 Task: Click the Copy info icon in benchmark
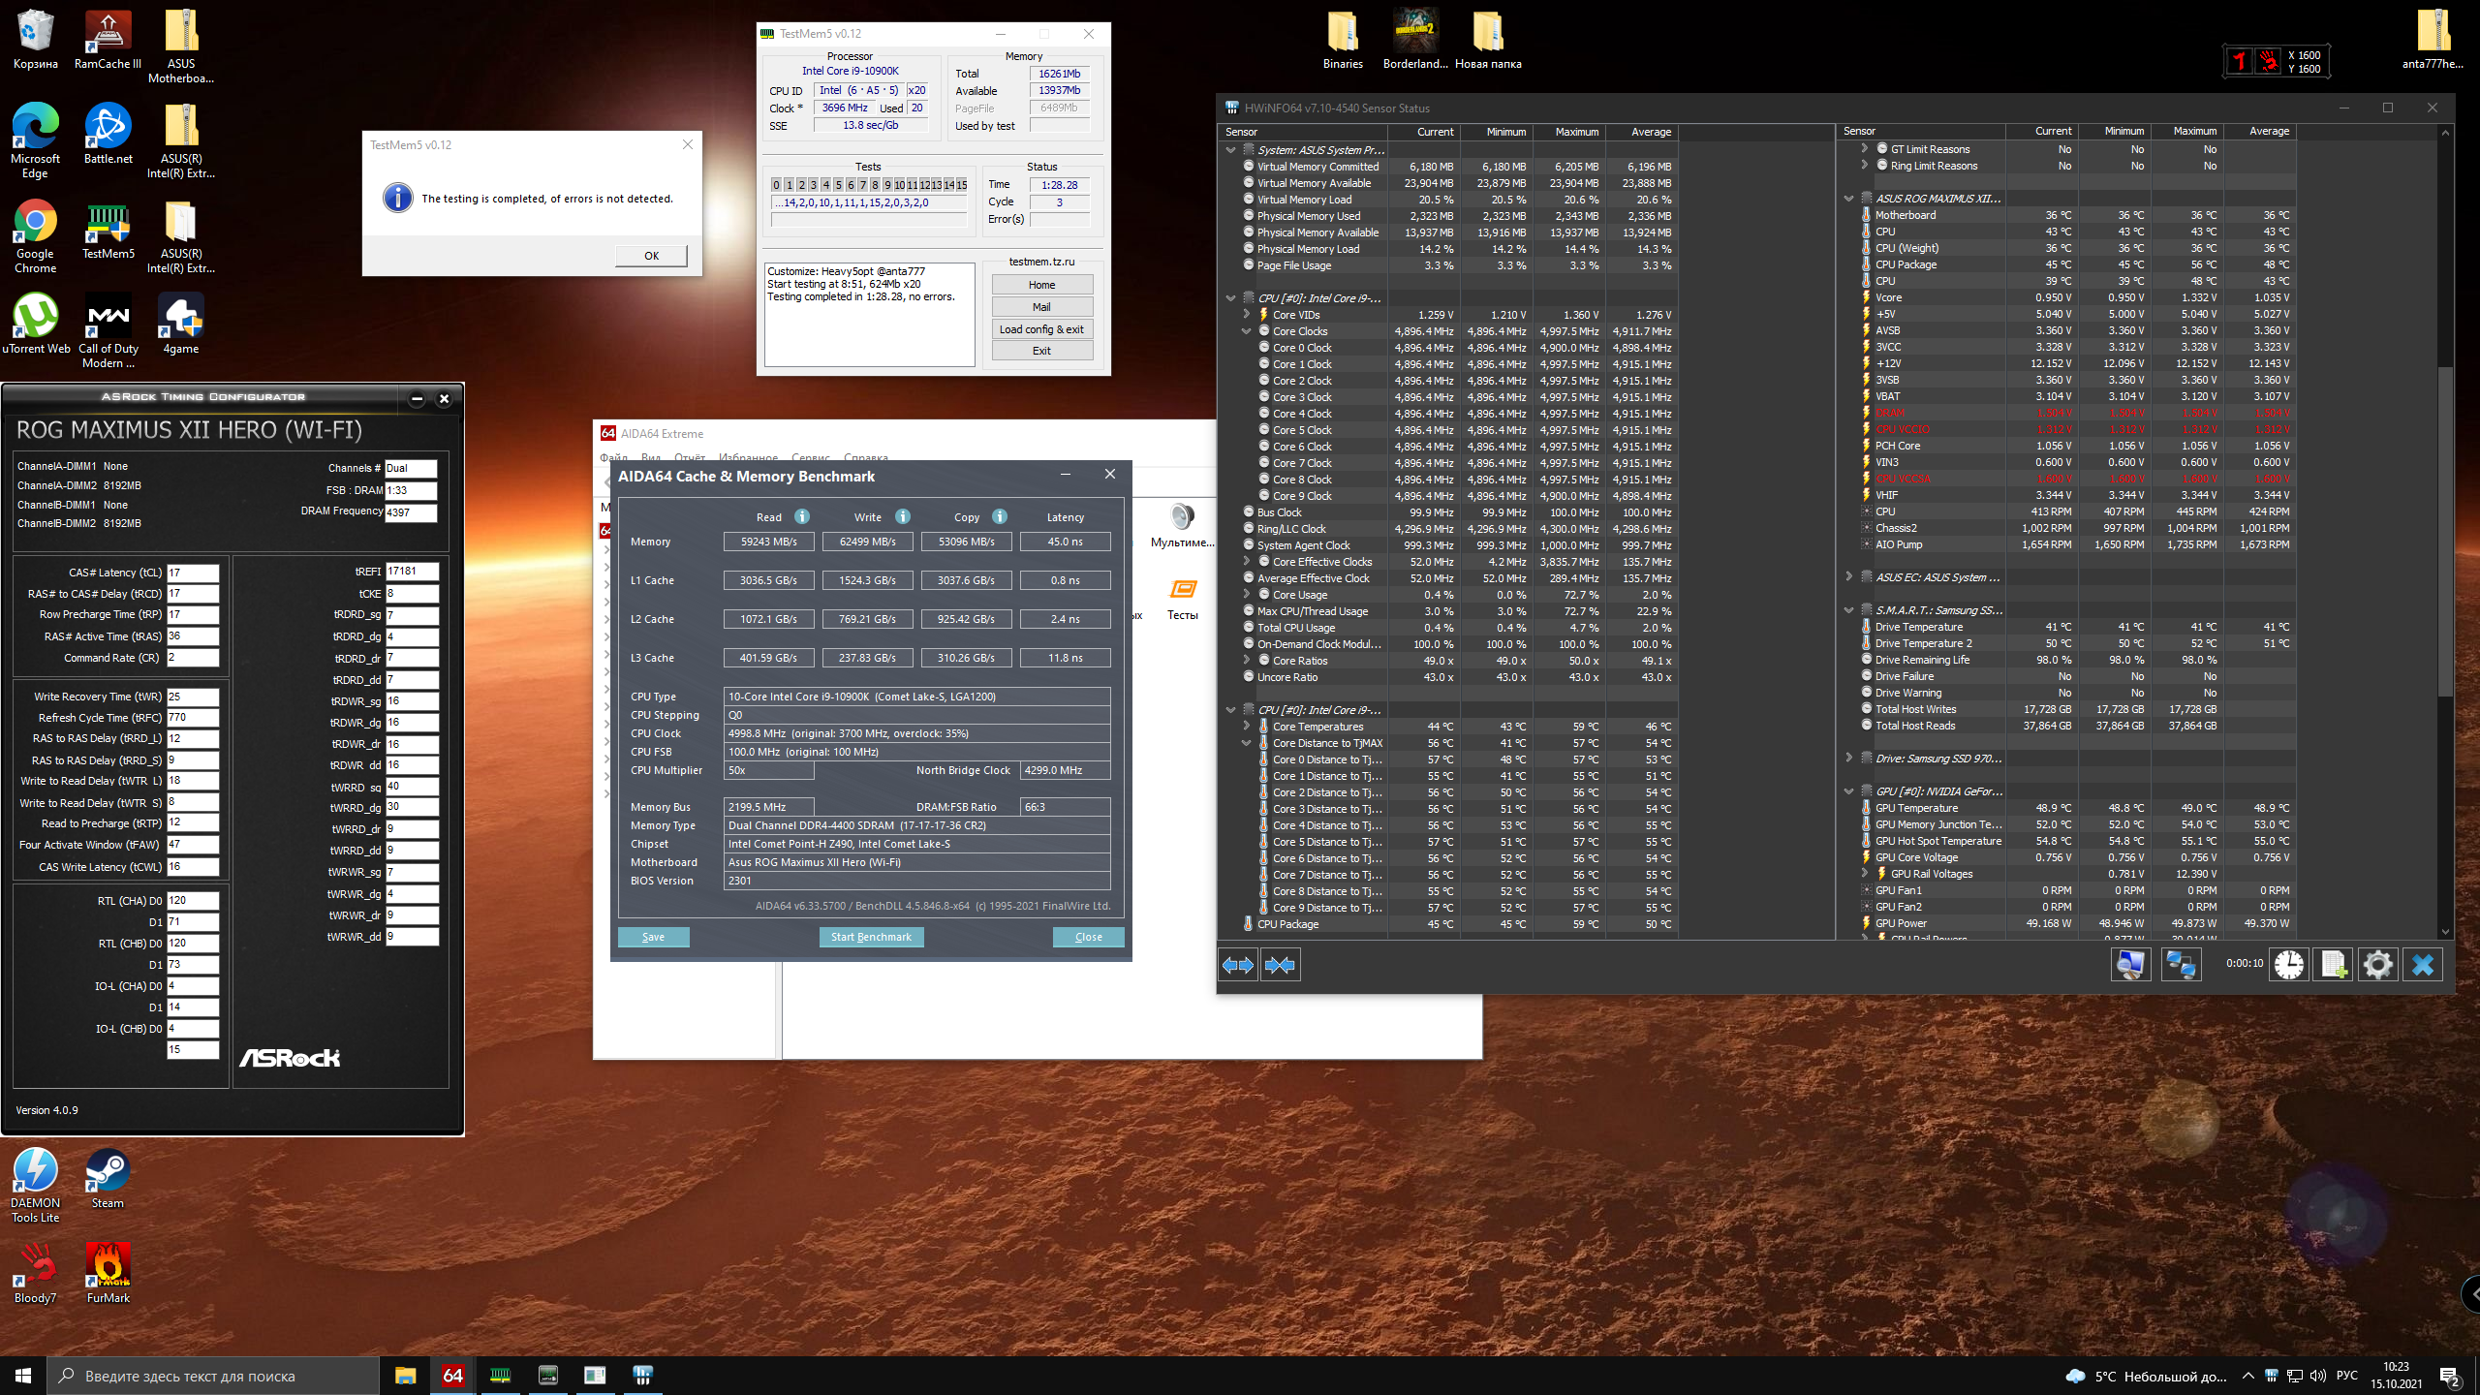(1000, 516)
